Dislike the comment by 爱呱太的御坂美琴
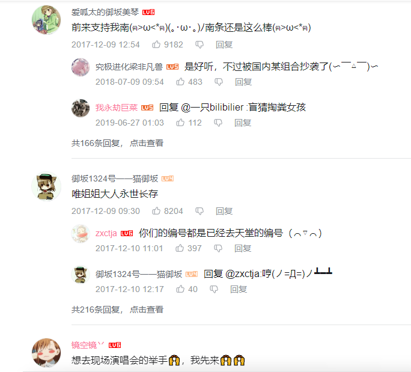 point(199,44)
